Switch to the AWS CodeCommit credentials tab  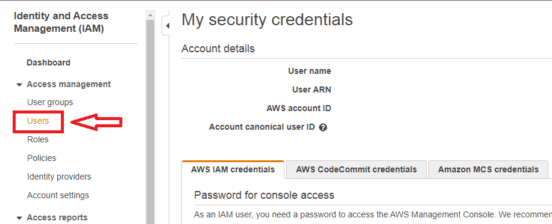[356, 169]
